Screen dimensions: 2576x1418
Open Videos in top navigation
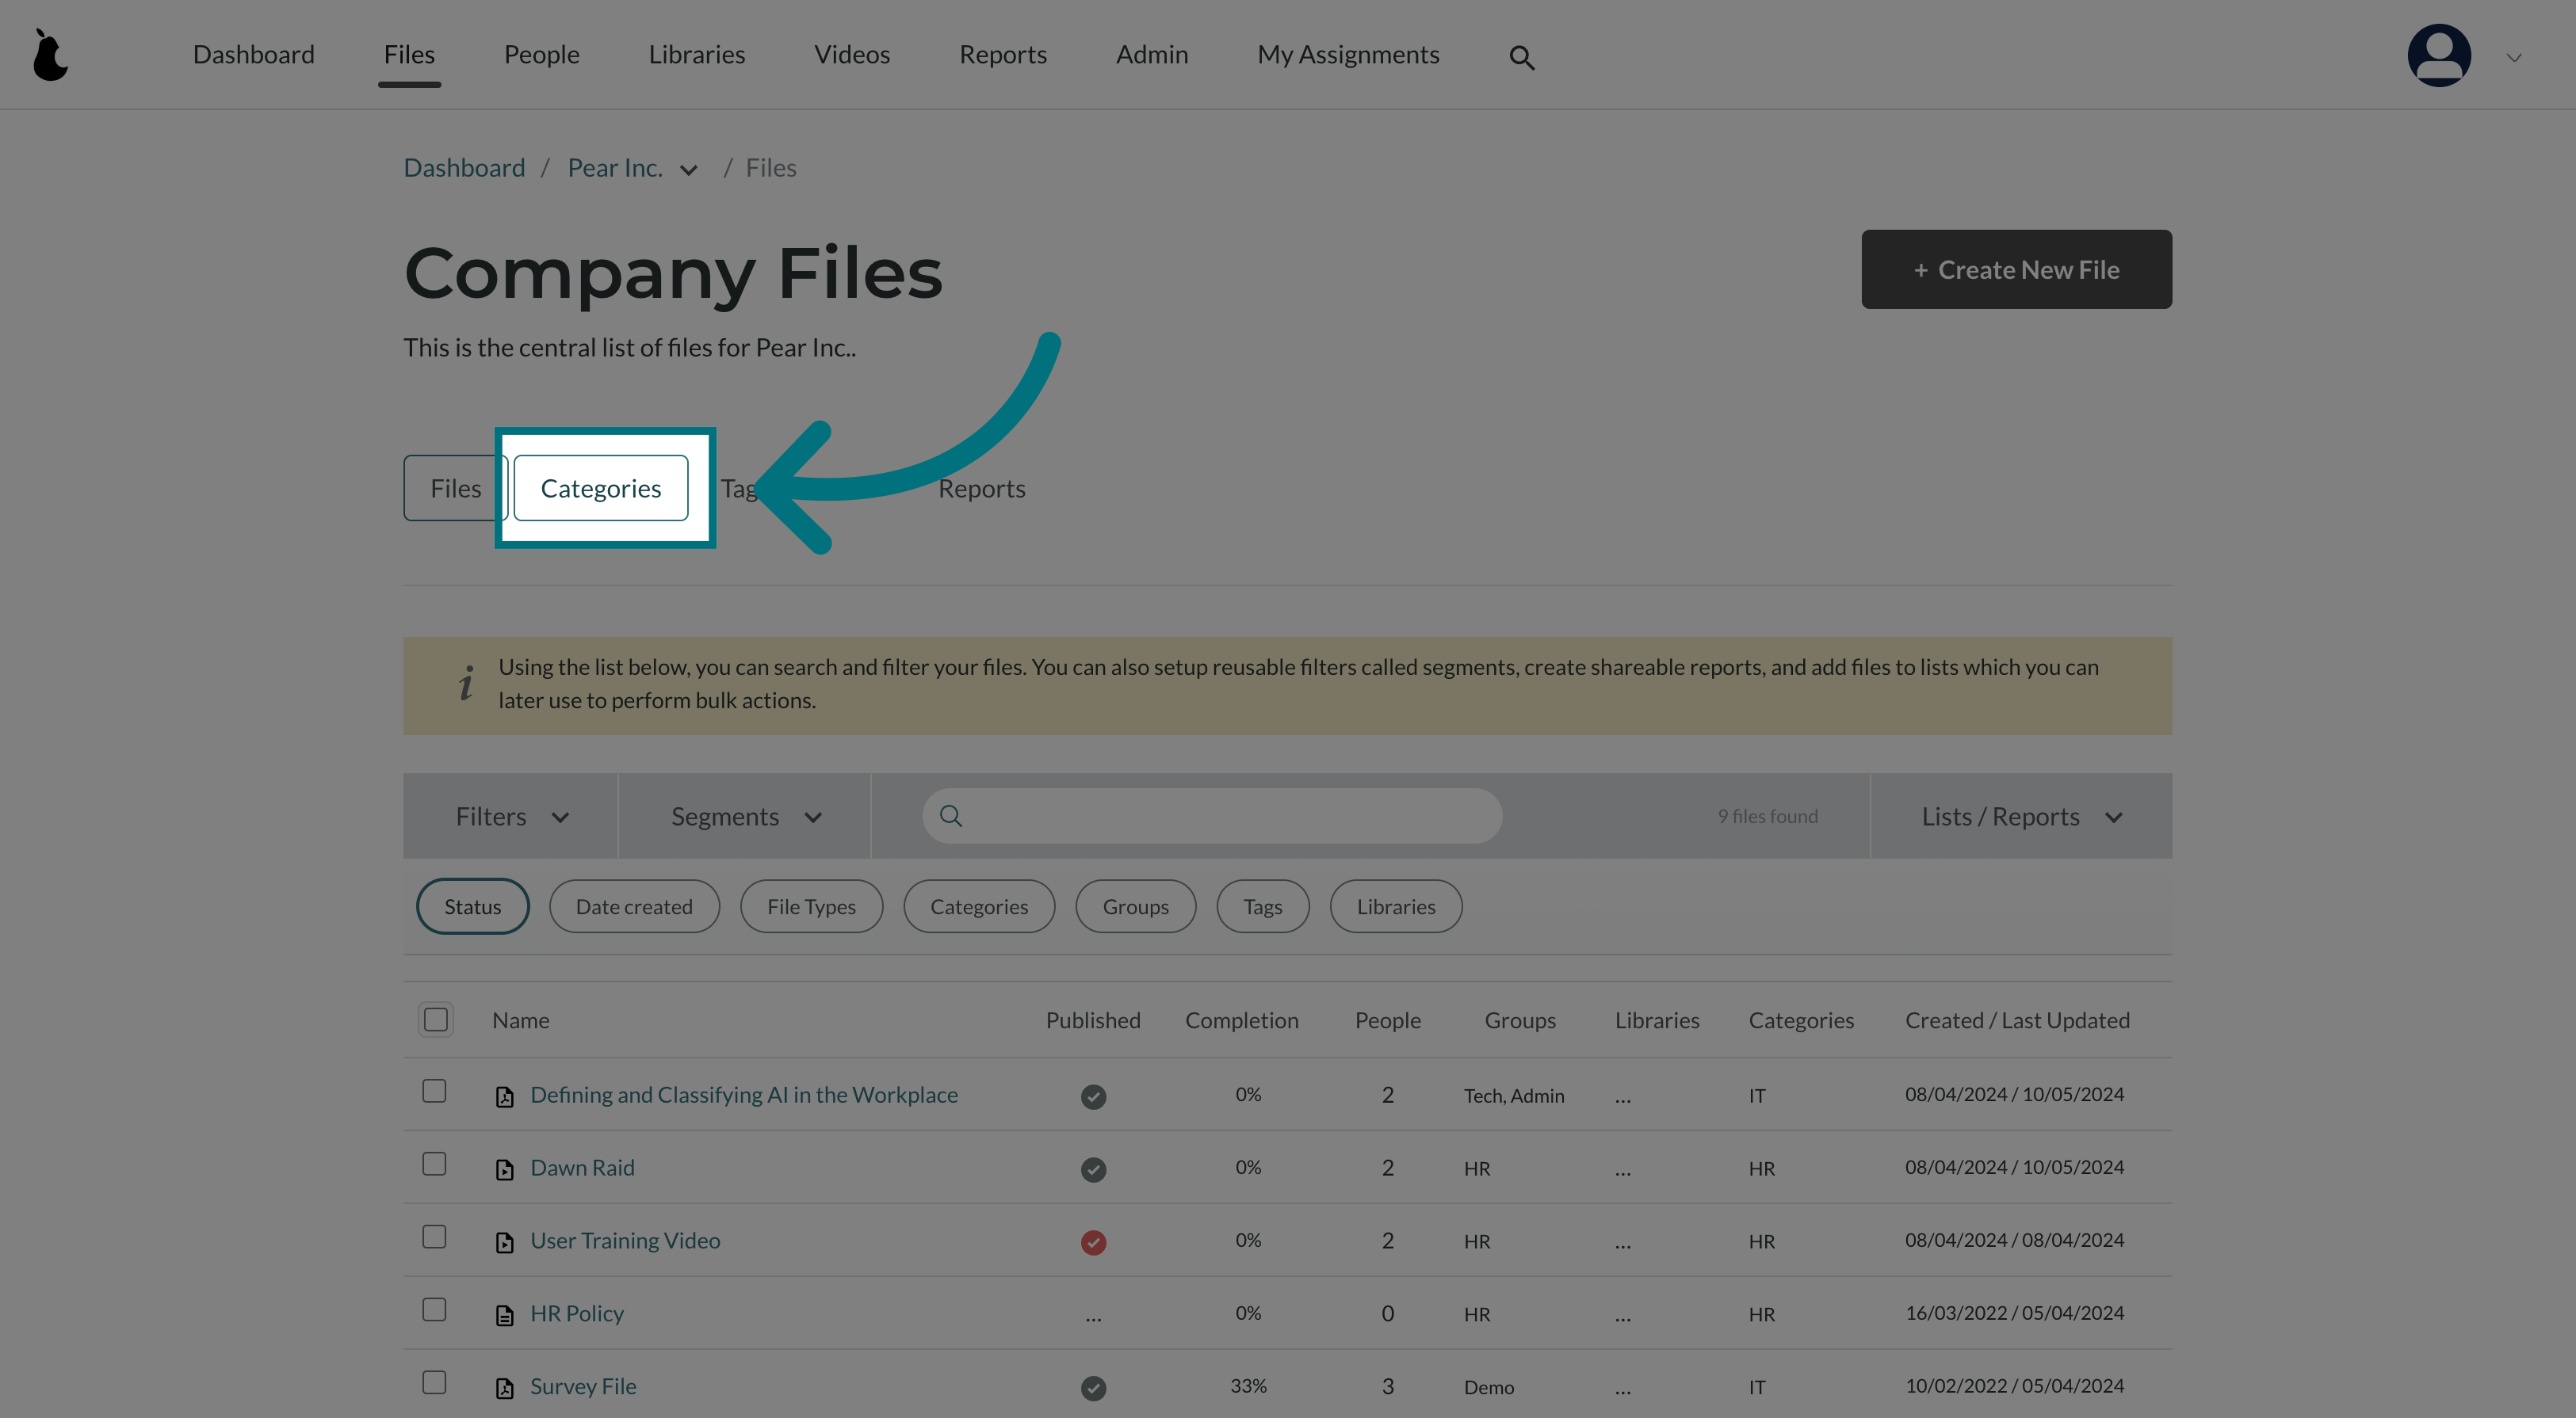click(x=851, y=54)
